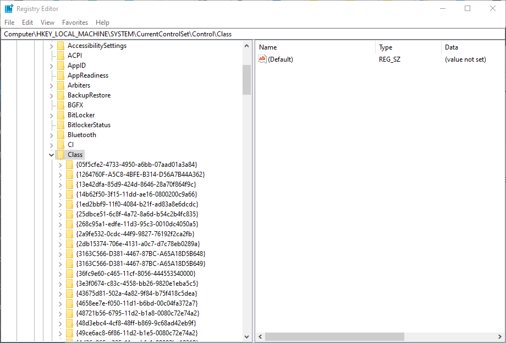Click the (value not set) data cell
506x343 pixels.
pyautogui.click(x=465, y=59)
